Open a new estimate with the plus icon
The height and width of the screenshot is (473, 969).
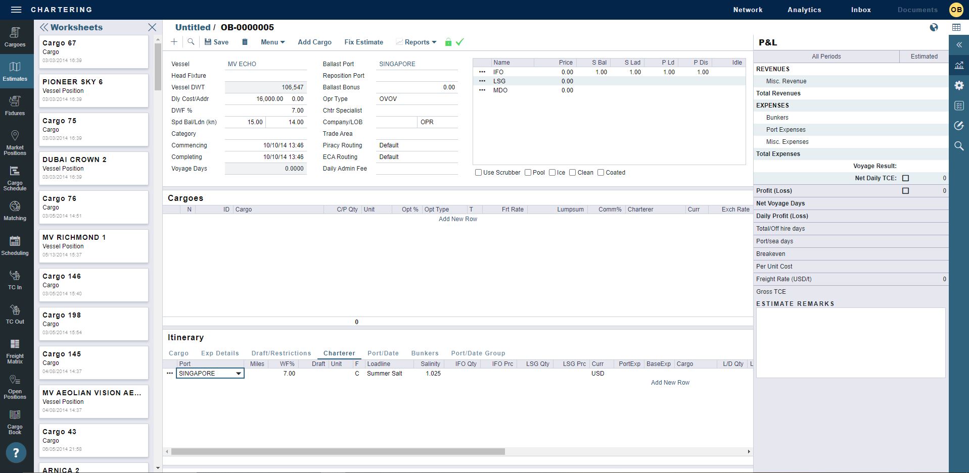click(x=174, y=42)
